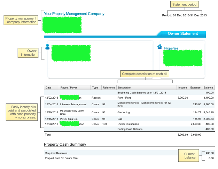Image resolution: width=218 pixels, height=169 pixels.
Task: Click the Payee / Payer column header
Action: [x=68, y=87]
